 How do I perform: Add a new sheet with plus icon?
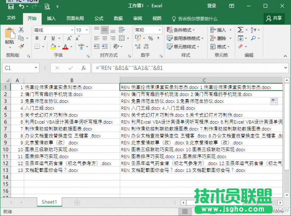[77, 202]
